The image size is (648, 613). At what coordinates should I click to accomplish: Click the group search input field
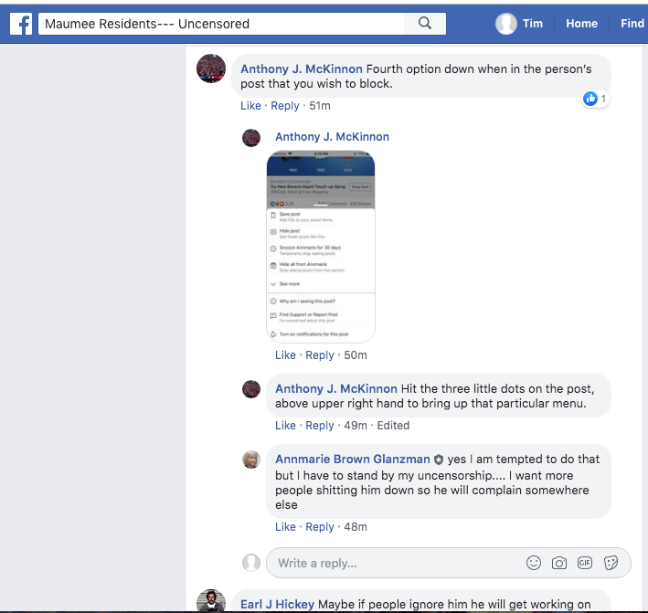click(219, 24)
